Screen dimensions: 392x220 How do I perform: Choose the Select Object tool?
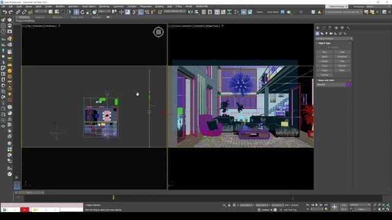(51, 12)
